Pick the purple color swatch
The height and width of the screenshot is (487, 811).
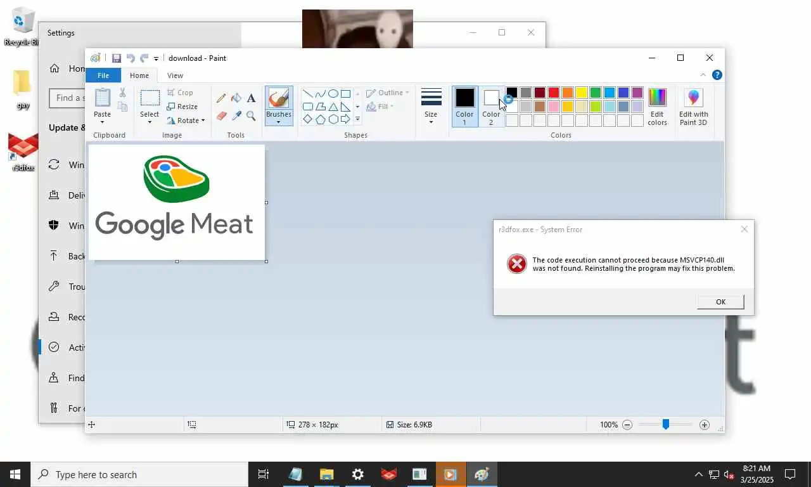click(x=637, y=93)
